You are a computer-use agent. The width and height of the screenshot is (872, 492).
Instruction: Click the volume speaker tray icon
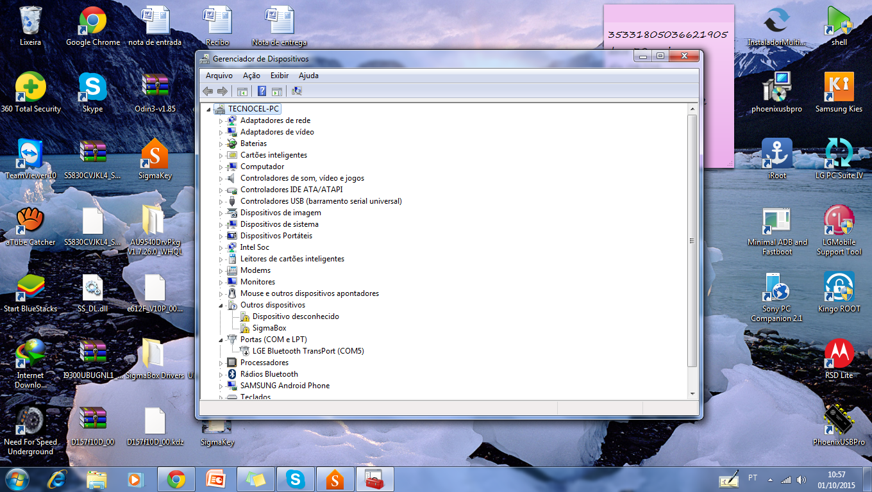(801, 479)
